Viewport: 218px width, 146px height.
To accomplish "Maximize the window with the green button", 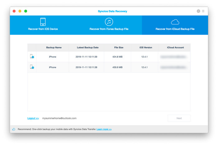I will tap(26, 11).
